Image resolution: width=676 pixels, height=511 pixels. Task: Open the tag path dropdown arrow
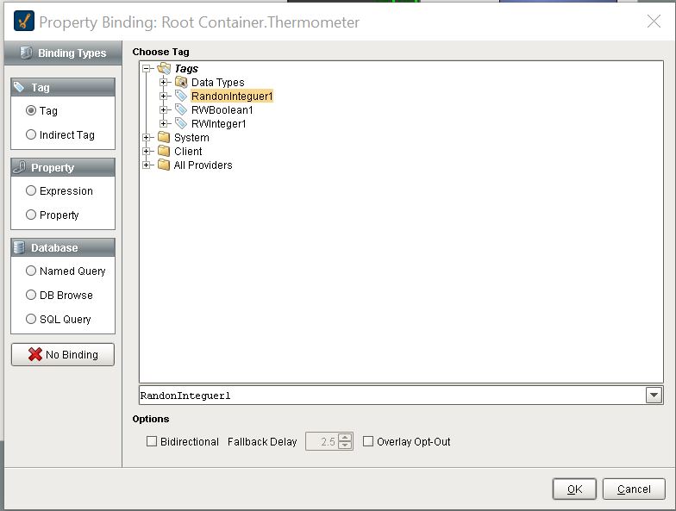pyautogui.click(x=654, y=396)
